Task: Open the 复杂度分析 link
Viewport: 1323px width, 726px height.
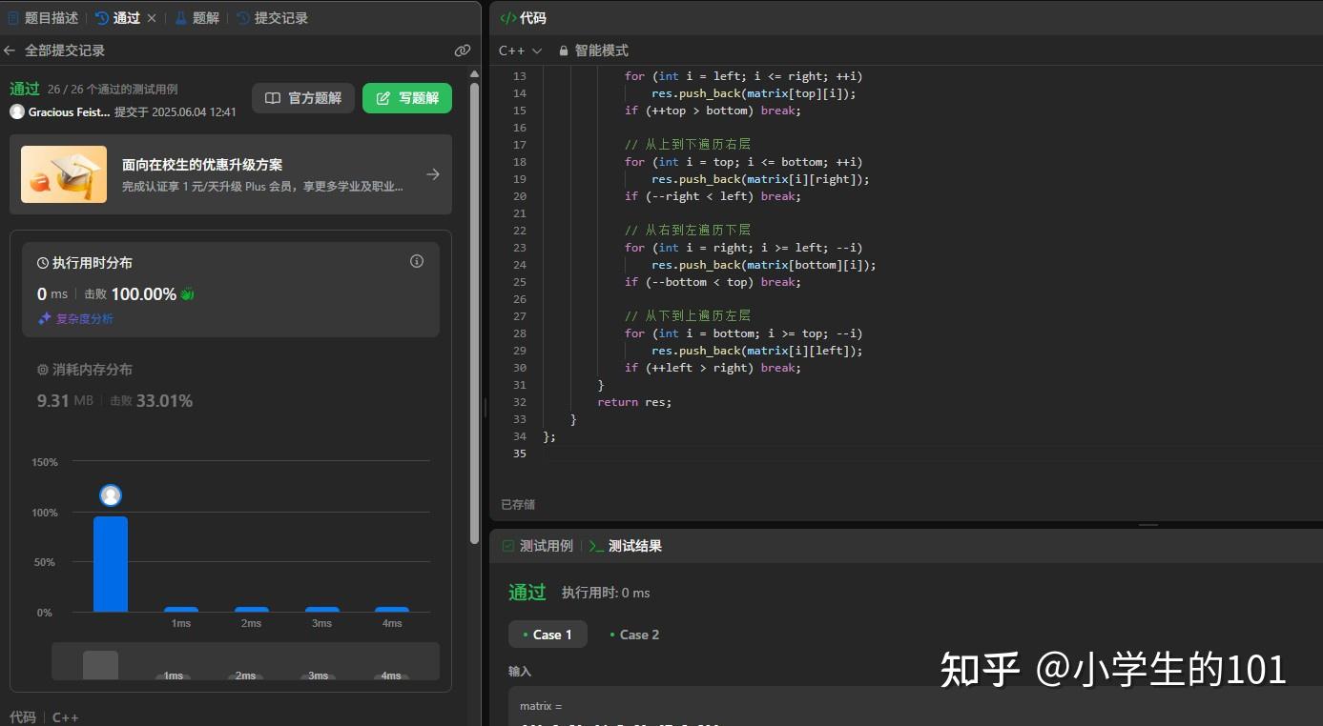Action: (x=82, y=319)
